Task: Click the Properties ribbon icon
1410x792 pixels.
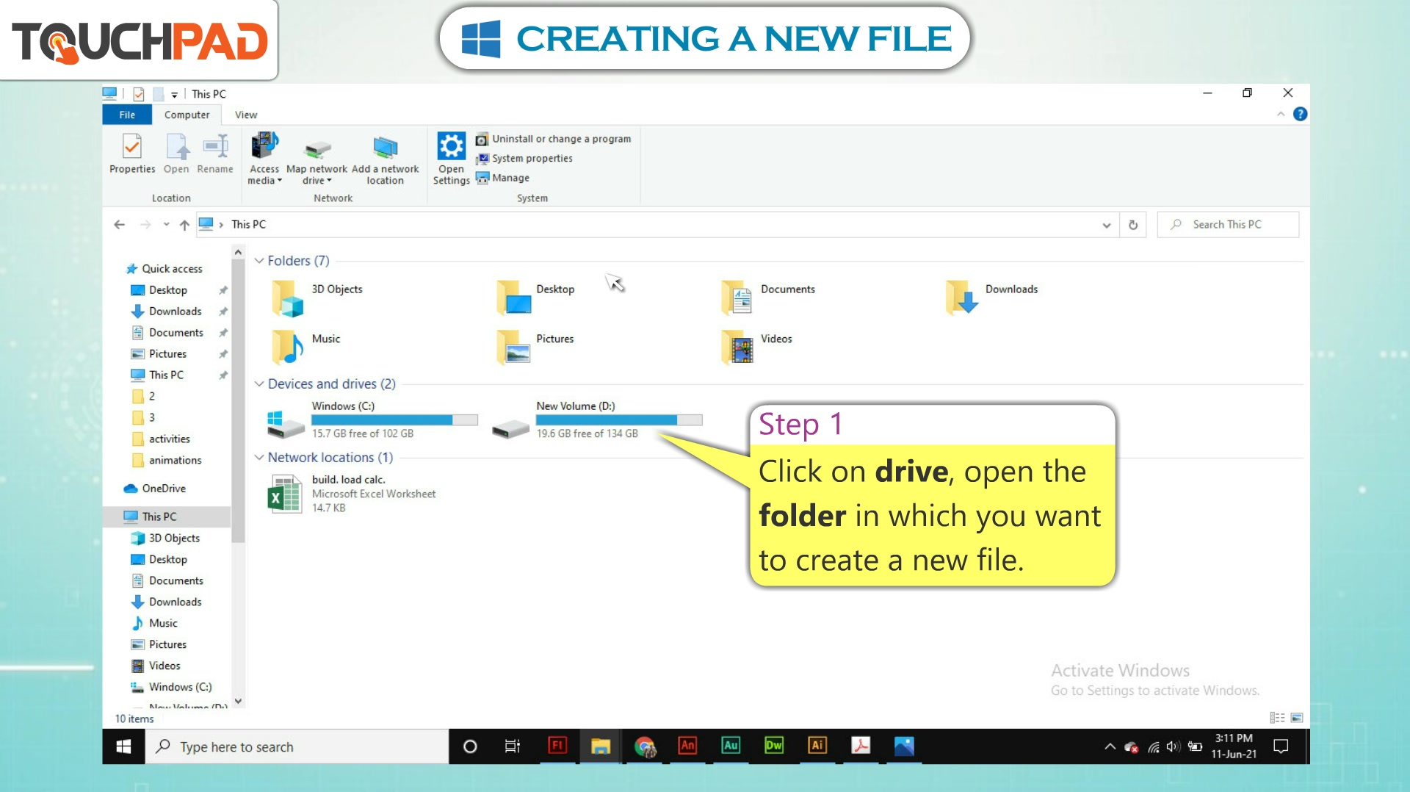Action: pos(132,154)
